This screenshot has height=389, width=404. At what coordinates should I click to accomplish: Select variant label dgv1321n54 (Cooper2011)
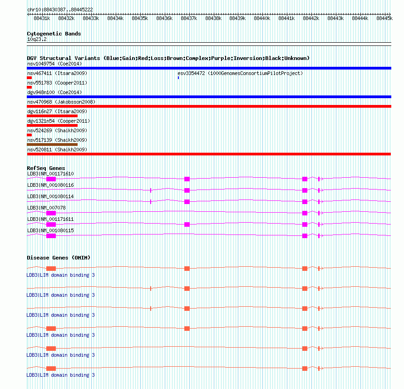(x=59, y=121)
